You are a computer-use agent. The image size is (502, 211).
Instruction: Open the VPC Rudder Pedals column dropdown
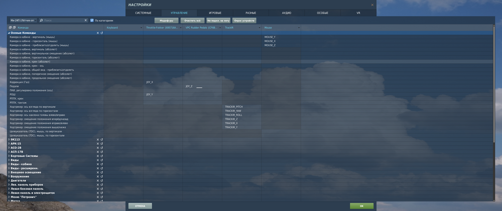(x=220, y=28)
